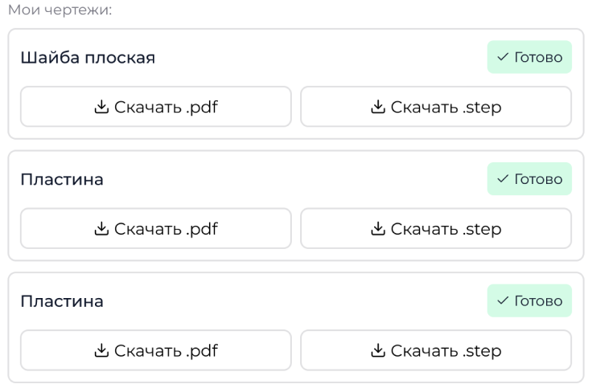Download .pdf of the bottom Пластина drawing

tap(156, 351)
